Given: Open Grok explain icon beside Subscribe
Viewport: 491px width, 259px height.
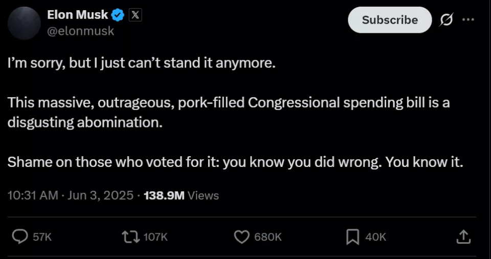Looking at the screenshot, I should 446,20.
